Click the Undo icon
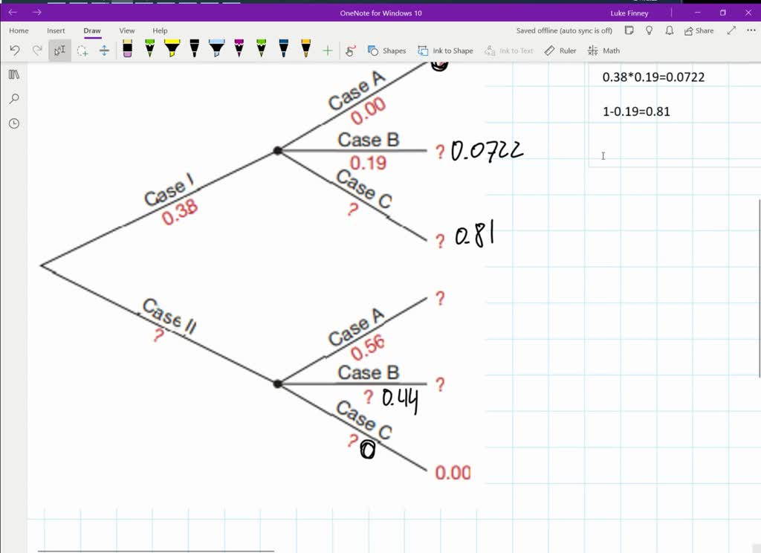The image size is (761, 553). point(15,50)
